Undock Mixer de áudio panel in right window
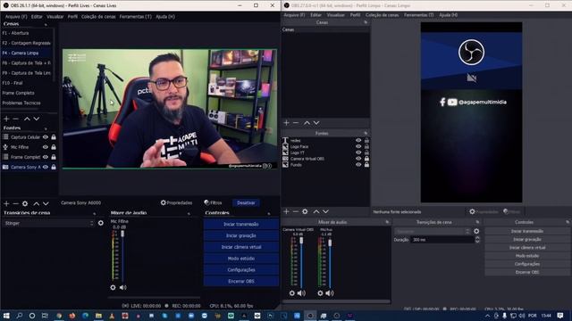572x321 pixels. pyautogui.click(x=387, y=222)
